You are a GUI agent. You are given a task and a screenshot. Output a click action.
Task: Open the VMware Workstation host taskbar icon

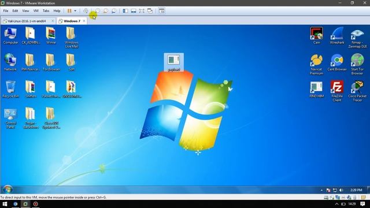[25, 204]
